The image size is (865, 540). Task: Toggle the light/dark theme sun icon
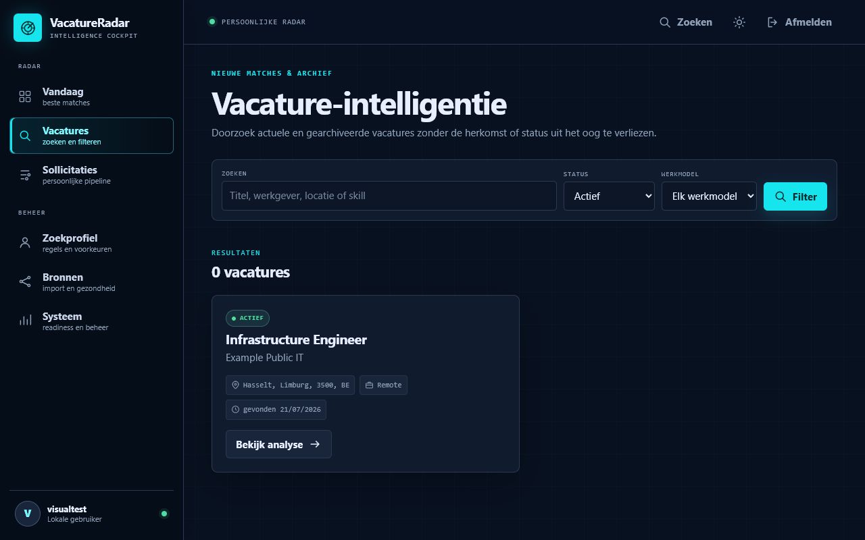tap(739, 22)
